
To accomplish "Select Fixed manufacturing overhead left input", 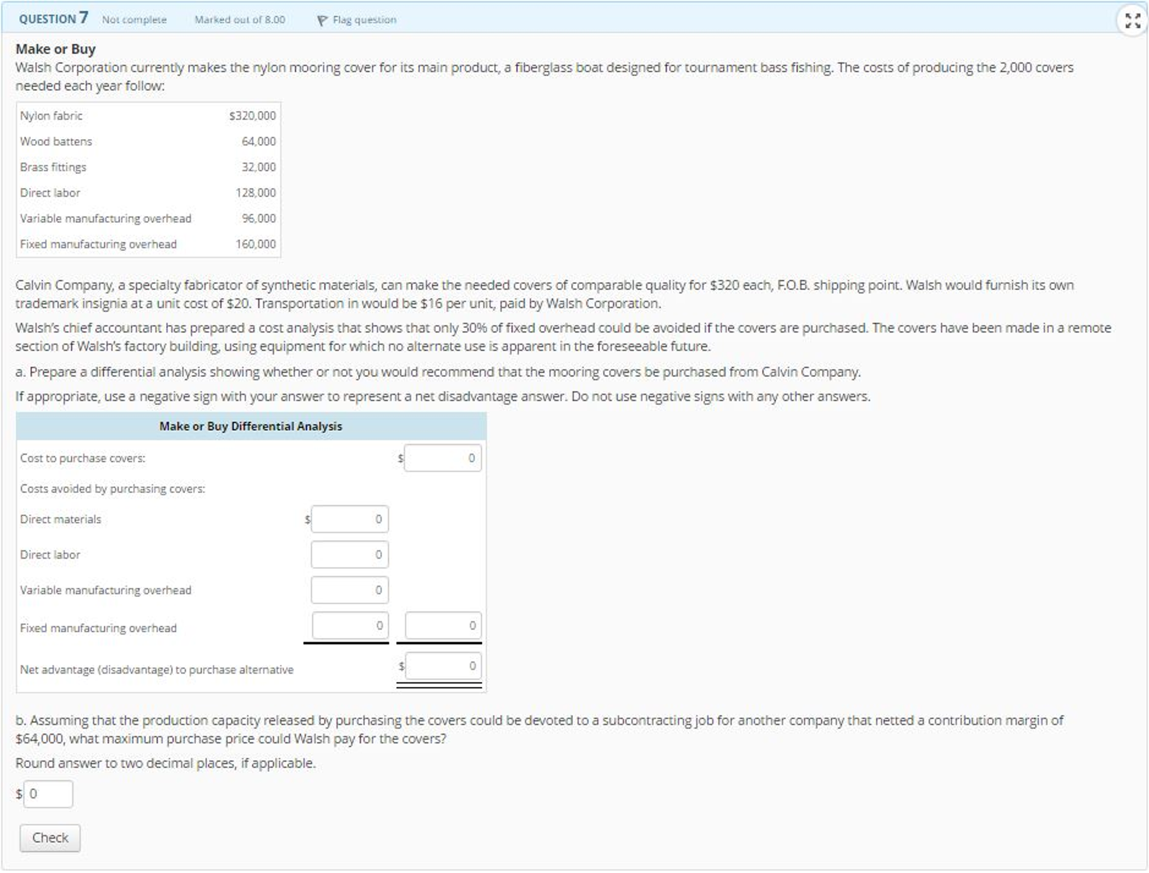I will pos(349,625).
